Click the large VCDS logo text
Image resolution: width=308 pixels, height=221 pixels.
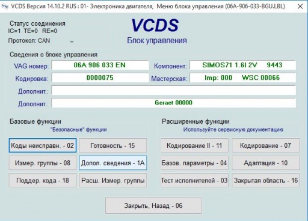pyautogui.click(x=155, y=25)
